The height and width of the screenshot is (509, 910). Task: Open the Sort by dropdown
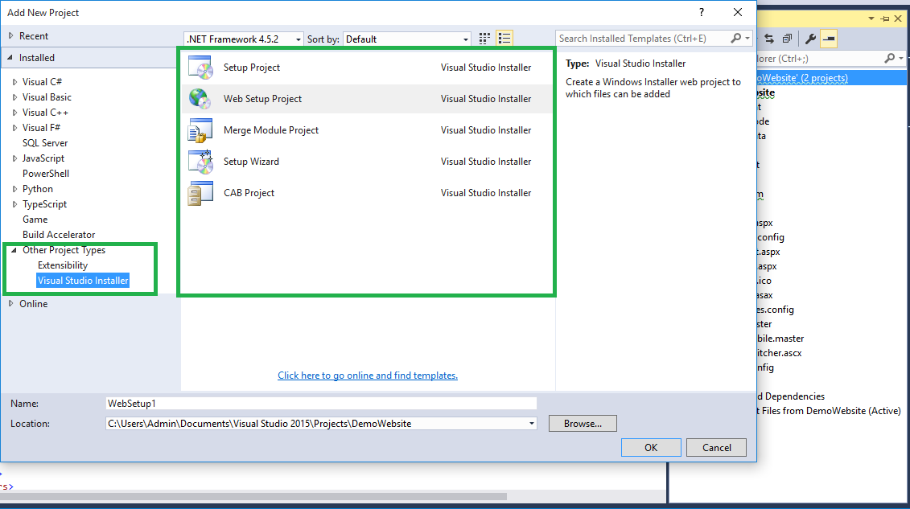pyautogui.click(x=466, y=38)
